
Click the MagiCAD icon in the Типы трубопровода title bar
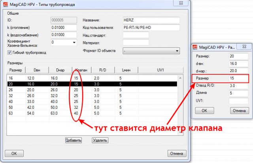pos(5,4)
